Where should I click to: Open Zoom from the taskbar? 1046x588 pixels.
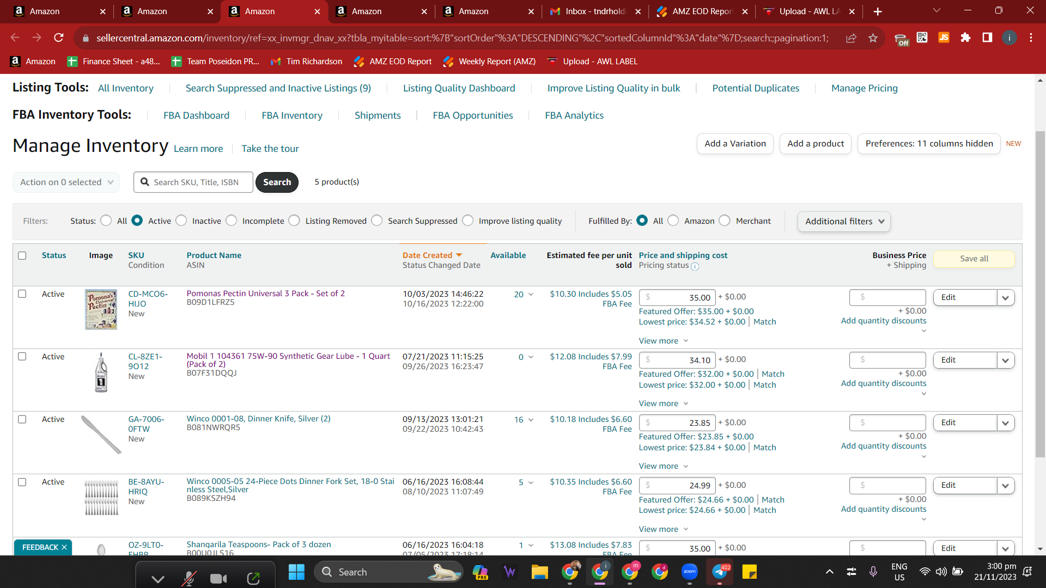pos(690,572)
